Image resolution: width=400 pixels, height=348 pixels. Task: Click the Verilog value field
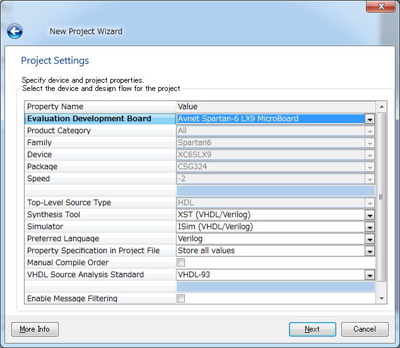pyautogui.click(x=271, y=239)
